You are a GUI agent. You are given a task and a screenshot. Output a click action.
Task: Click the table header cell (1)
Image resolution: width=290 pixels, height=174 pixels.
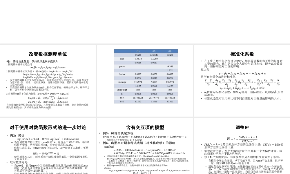138,51
